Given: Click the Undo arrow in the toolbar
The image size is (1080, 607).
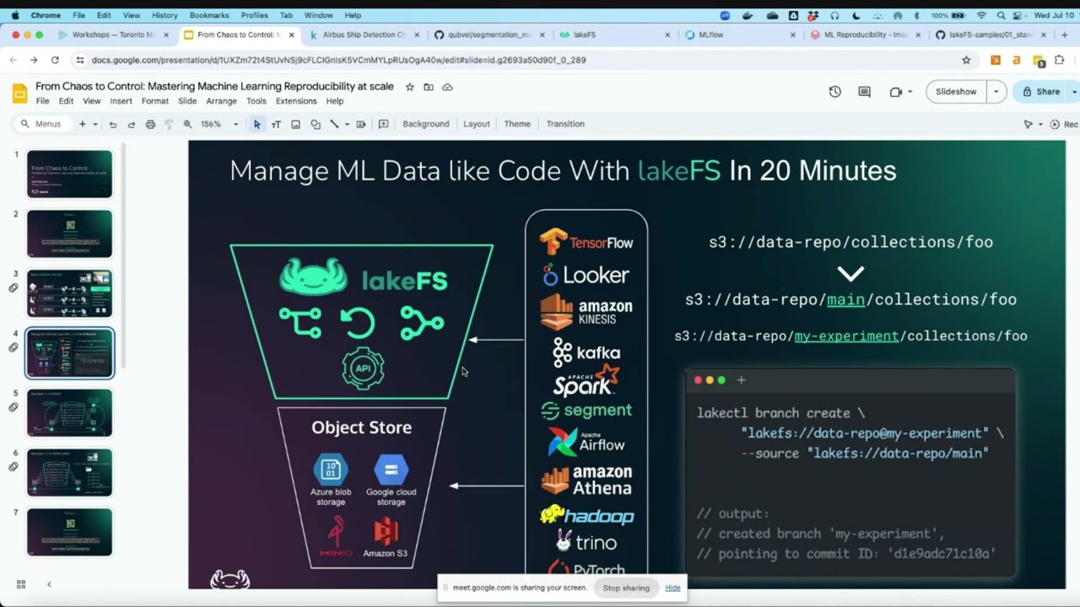Looking at the screenshot, I should coord(112,124).
